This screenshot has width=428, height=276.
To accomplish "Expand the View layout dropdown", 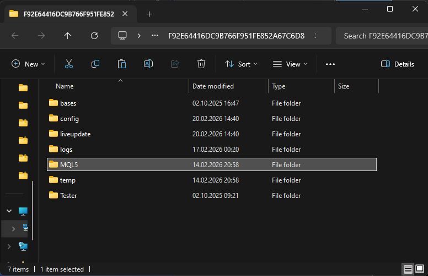I will (290, 64).
